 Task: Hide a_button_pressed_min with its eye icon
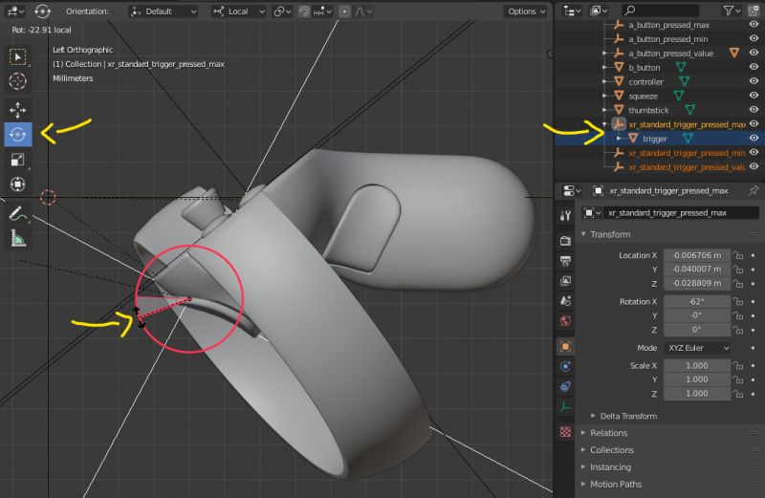pyautogui.click(x=754, y=38)
